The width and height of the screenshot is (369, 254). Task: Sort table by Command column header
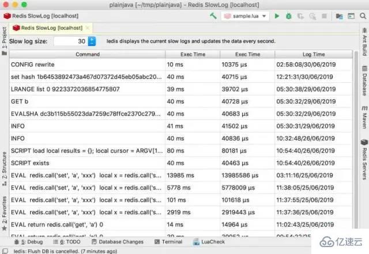tap(87, 54)
